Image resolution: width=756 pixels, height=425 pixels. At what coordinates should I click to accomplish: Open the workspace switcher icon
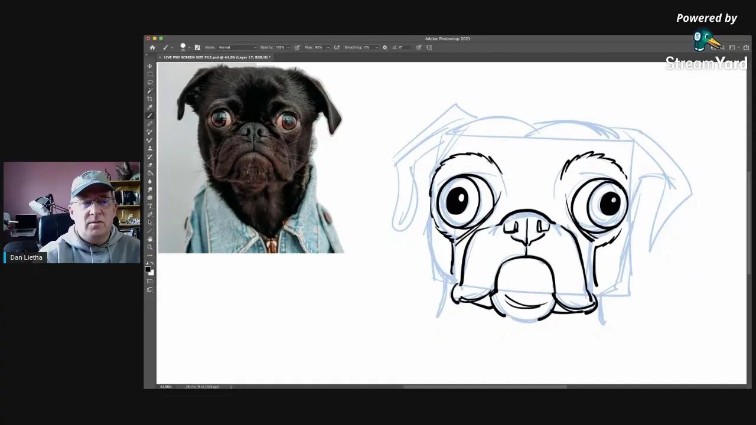click(732, 47)
